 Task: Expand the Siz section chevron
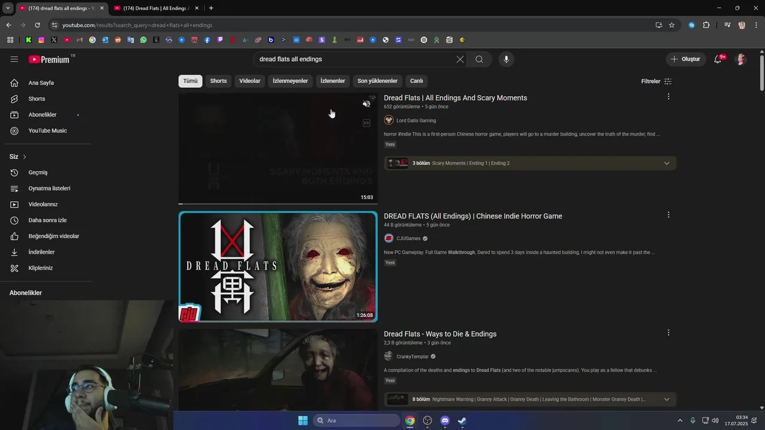click(25, 156)
